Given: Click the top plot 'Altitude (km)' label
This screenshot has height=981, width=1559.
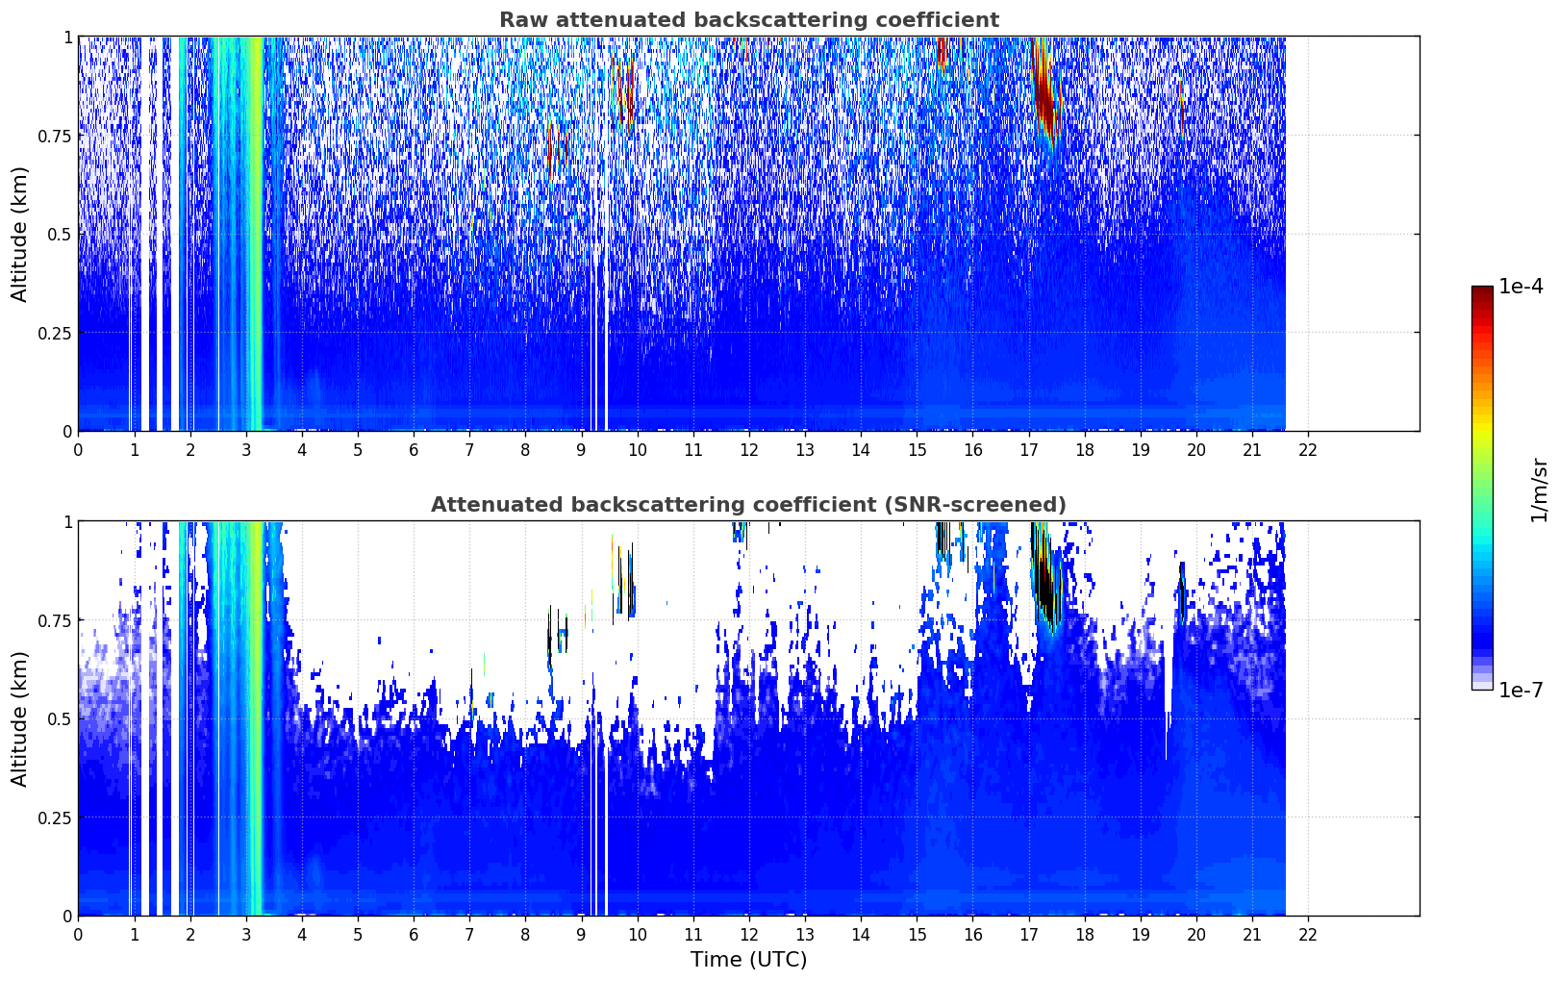Looking at the screenshot, I should tap(20, 234).
